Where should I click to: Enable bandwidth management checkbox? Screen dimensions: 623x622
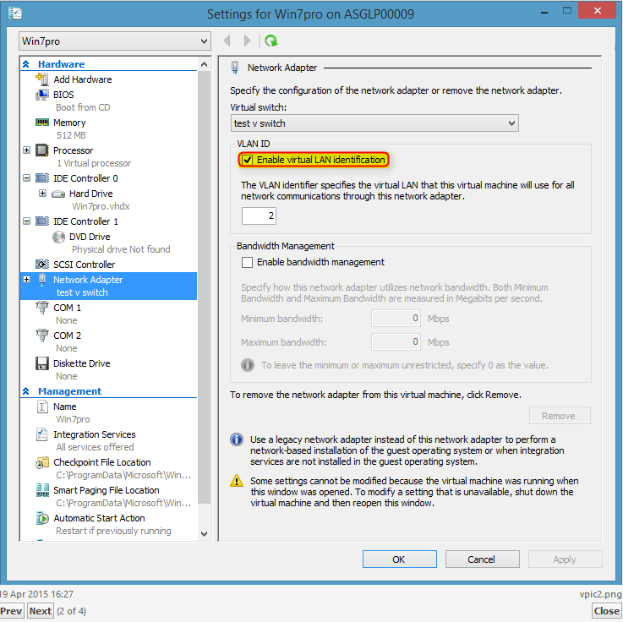(x=248, y=262)
